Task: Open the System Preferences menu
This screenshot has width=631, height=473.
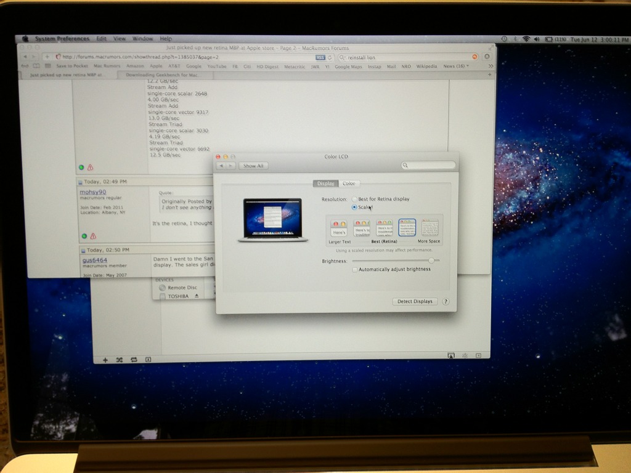Action: (x=62, y=39)
